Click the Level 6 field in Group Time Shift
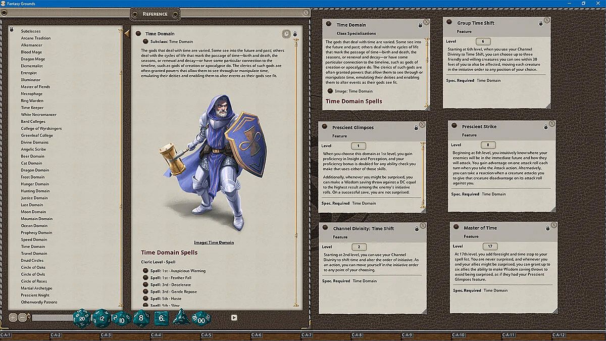The width and height of the screenshot is (606, 341). (x=483, y=41)
